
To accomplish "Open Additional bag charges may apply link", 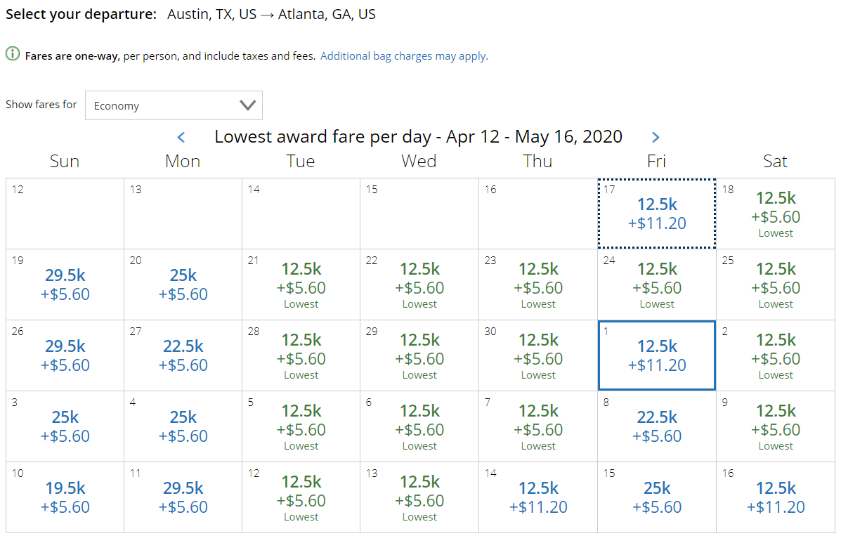I will 403,56.
